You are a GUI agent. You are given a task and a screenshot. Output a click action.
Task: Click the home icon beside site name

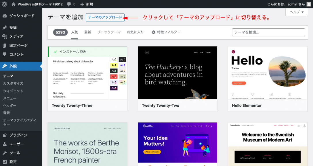(14, 4)
